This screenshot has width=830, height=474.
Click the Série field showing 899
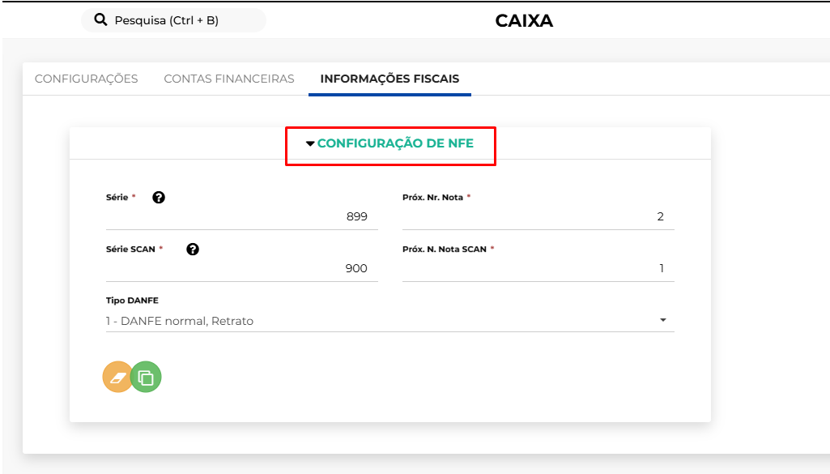(x=241, y=217)
